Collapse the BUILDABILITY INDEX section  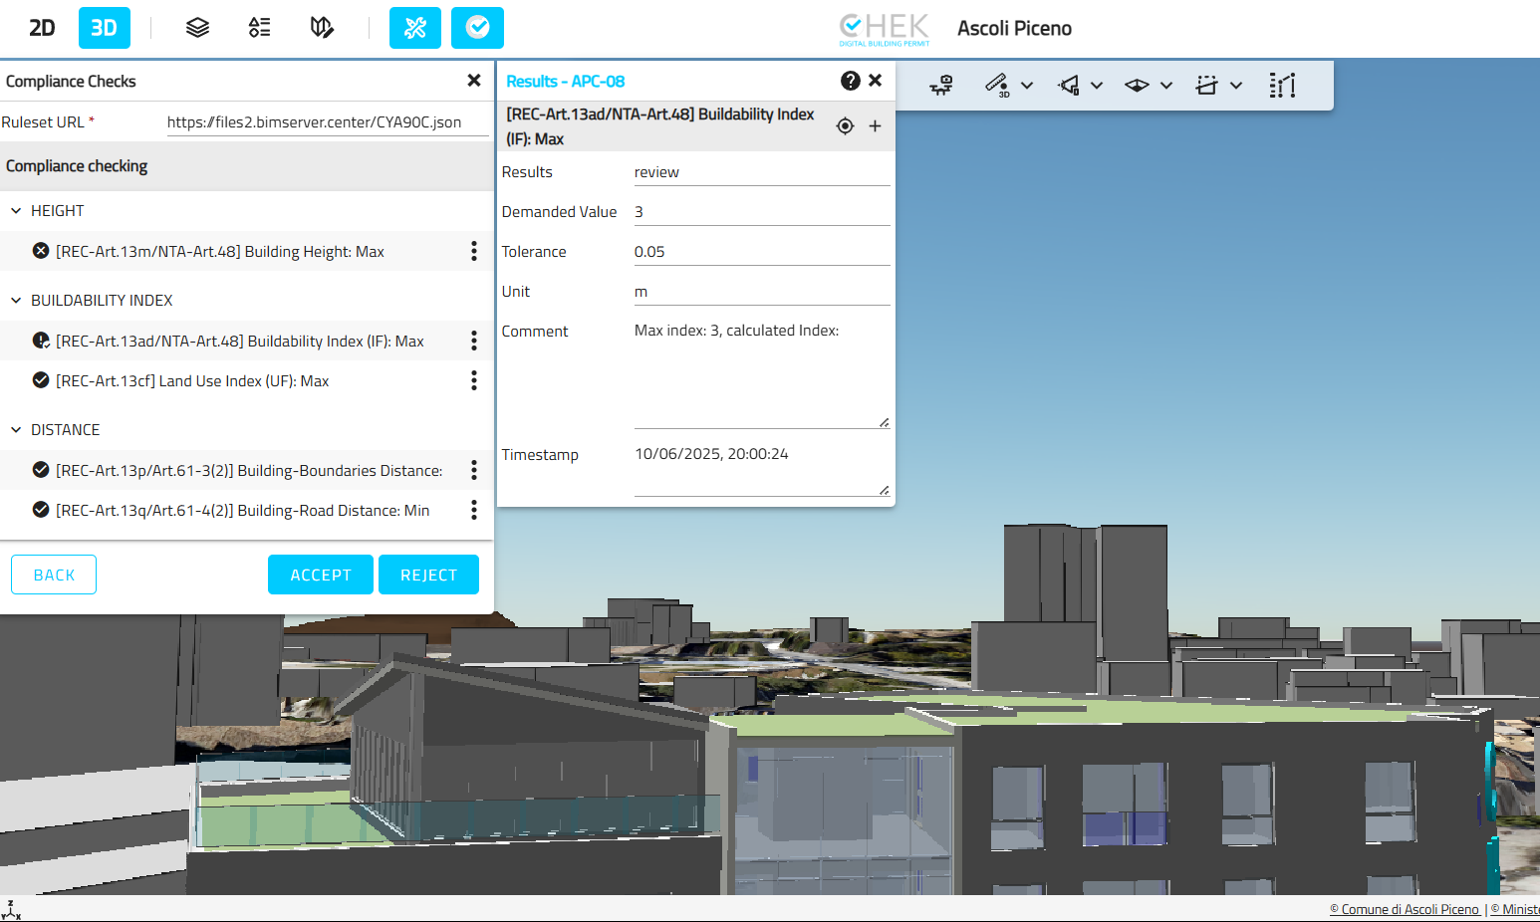pyautogui.click(x=16, y=301)
